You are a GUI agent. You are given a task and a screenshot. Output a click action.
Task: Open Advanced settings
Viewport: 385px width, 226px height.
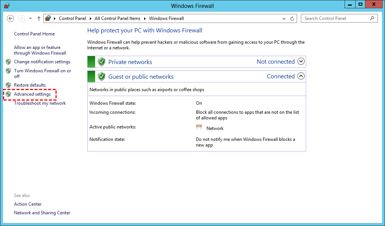32,94
